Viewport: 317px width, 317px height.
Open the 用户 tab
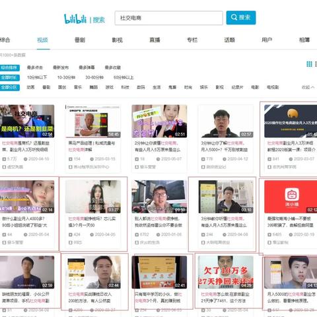pyautogui.click(x=267, y=40)
